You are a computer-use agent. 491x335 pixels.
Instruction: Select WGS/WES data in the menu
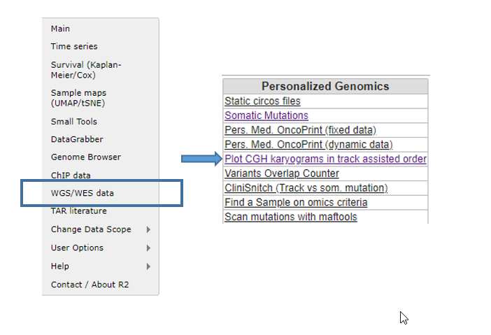click(83, 193)
